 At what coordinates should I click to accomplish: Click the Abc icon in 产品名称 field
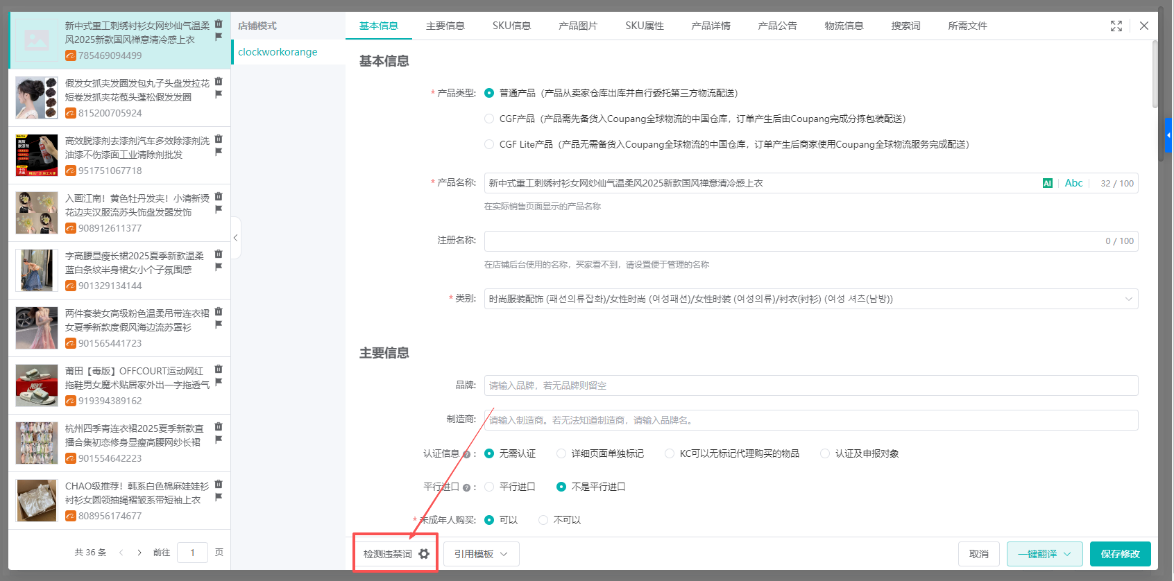[x=1073, y=183]
